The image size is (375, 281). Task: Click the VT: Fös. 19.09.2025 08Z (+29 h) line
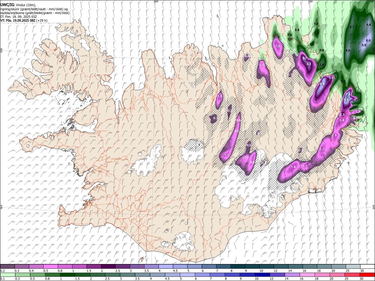[24, 20]
